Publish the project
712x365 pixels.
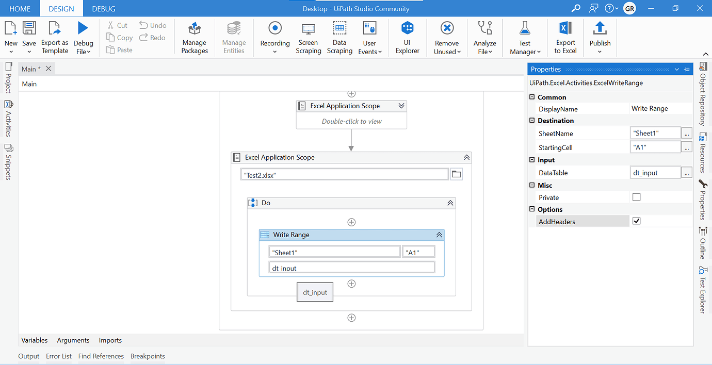point(600,37)
